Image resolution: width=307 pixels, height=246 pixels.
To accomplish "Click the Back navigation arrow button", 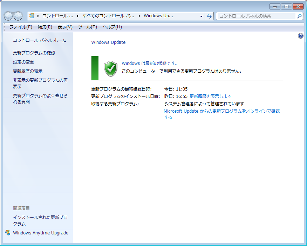I will coord(8,16).
